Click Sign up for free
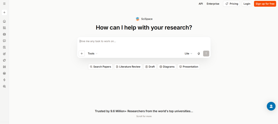The image size is (278, 124). 265,4
